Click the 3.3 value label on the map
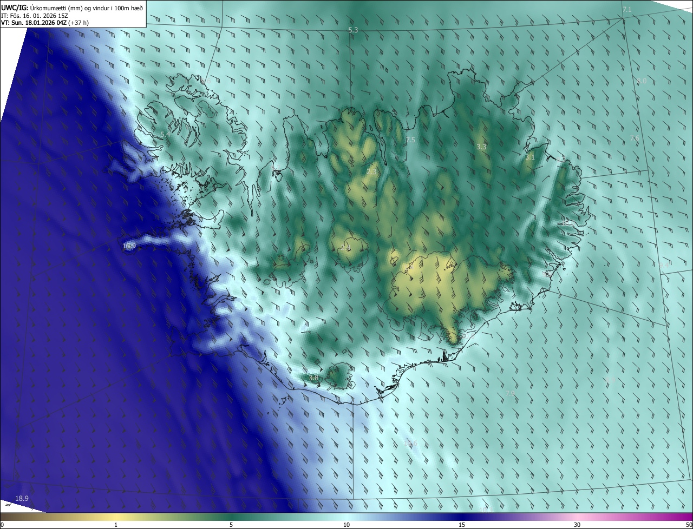Viewport: 693px width, 529px height. tap(481, 147)
